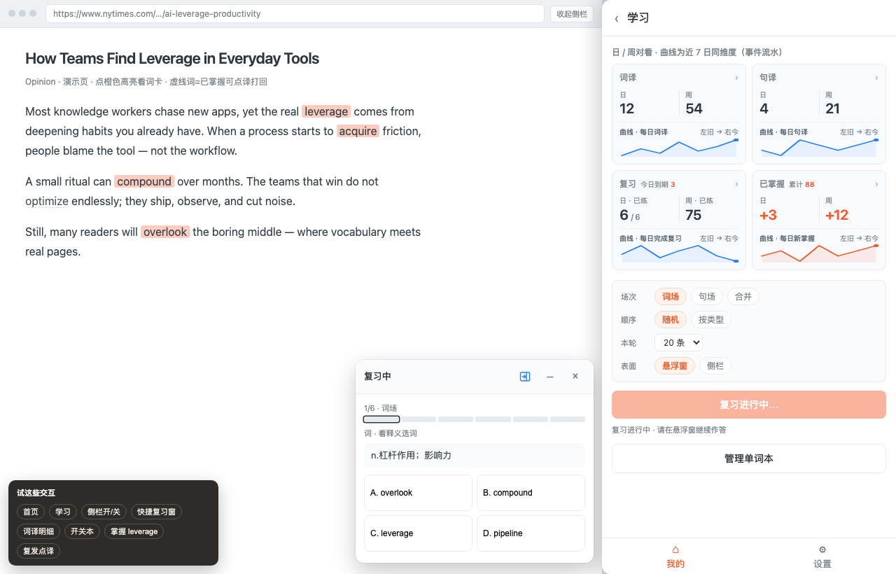Set order to 随机
Screen dimensions: 896x574
[x=671, y=320]
